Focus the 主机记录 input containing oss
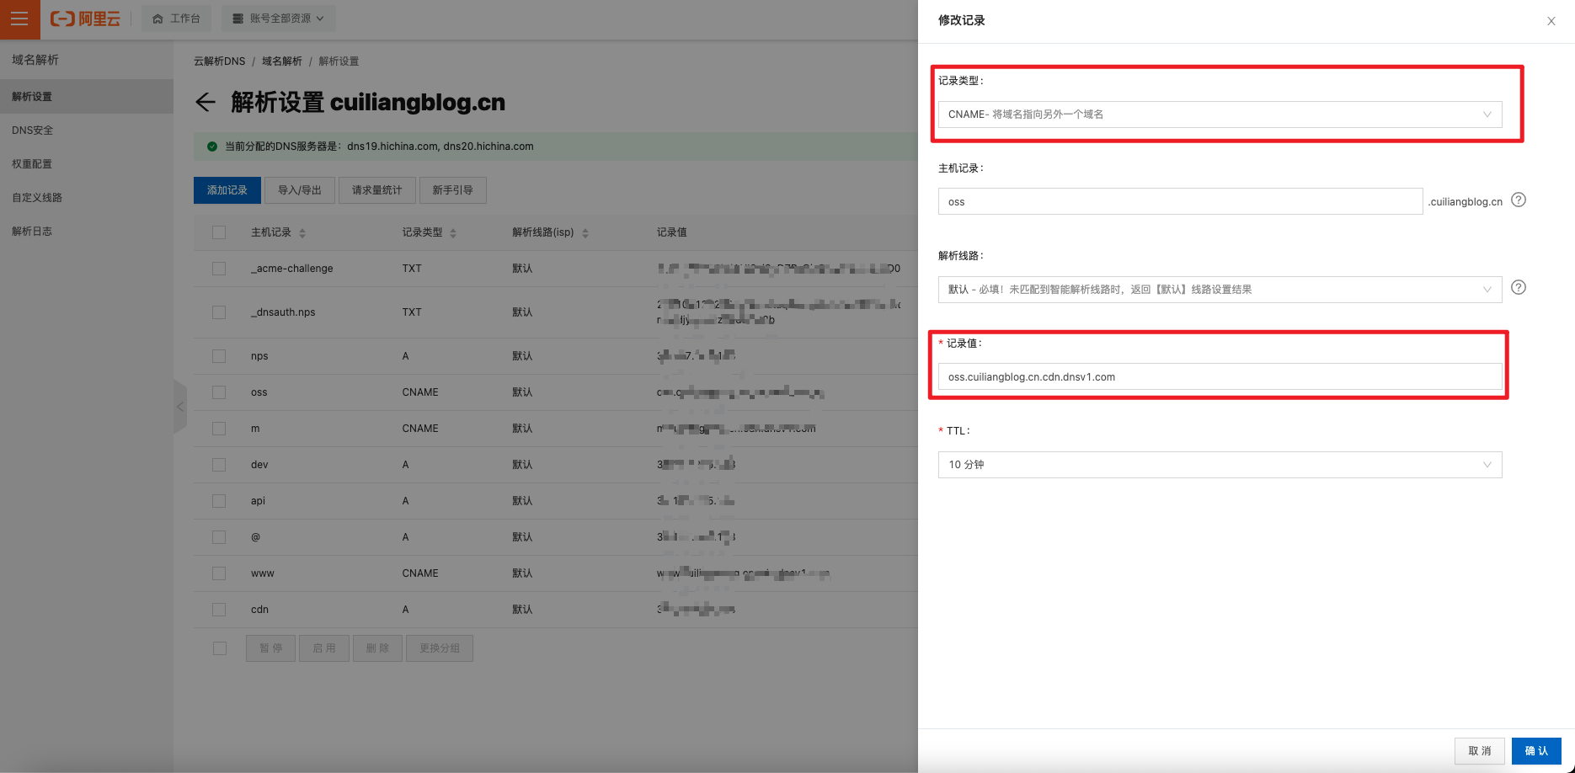The width and height of the screenshot is (1575, 773). point(1181,202)
